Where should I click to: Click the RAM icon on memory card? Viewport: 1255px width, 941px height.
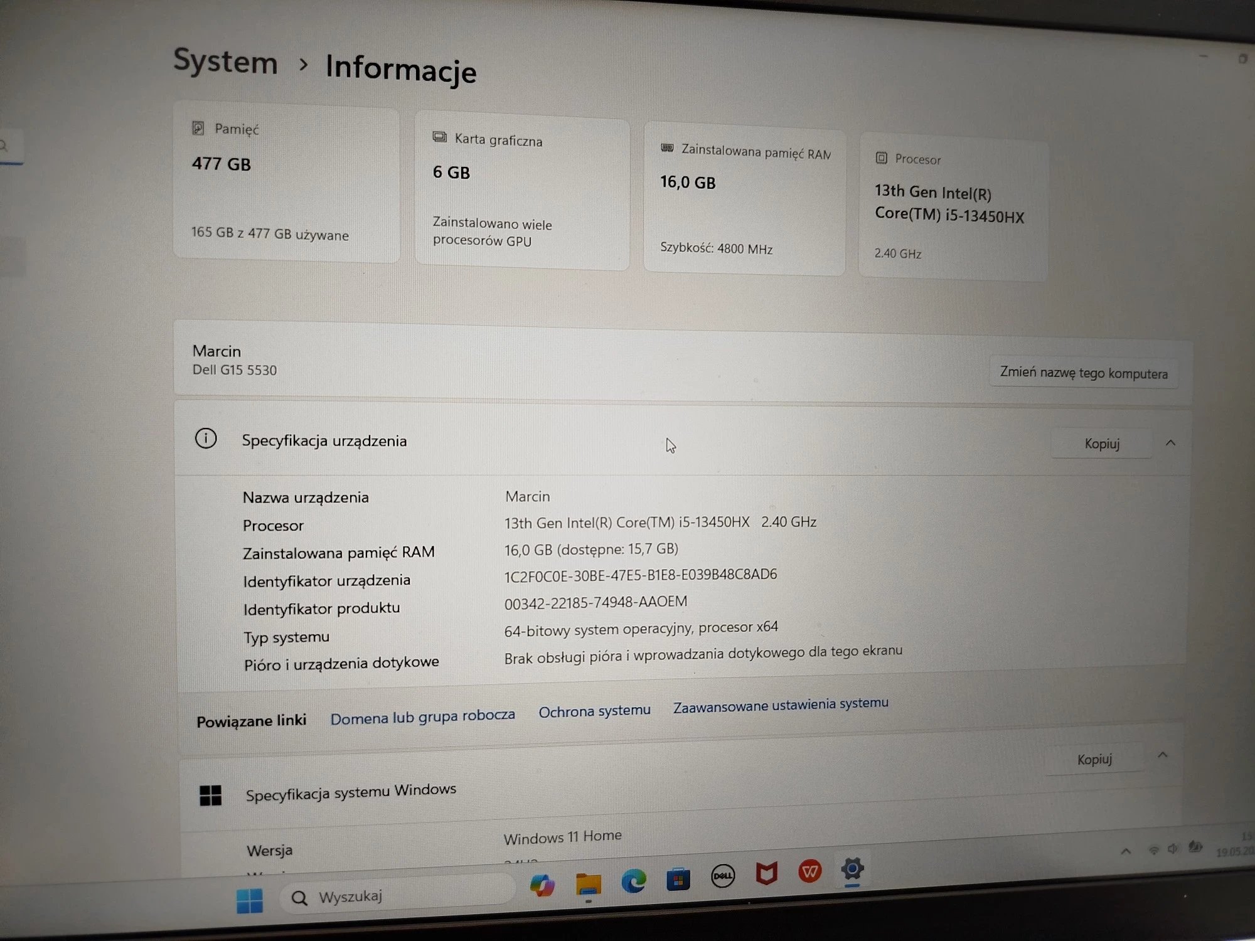pyautogui.click(x=667, y=147)
